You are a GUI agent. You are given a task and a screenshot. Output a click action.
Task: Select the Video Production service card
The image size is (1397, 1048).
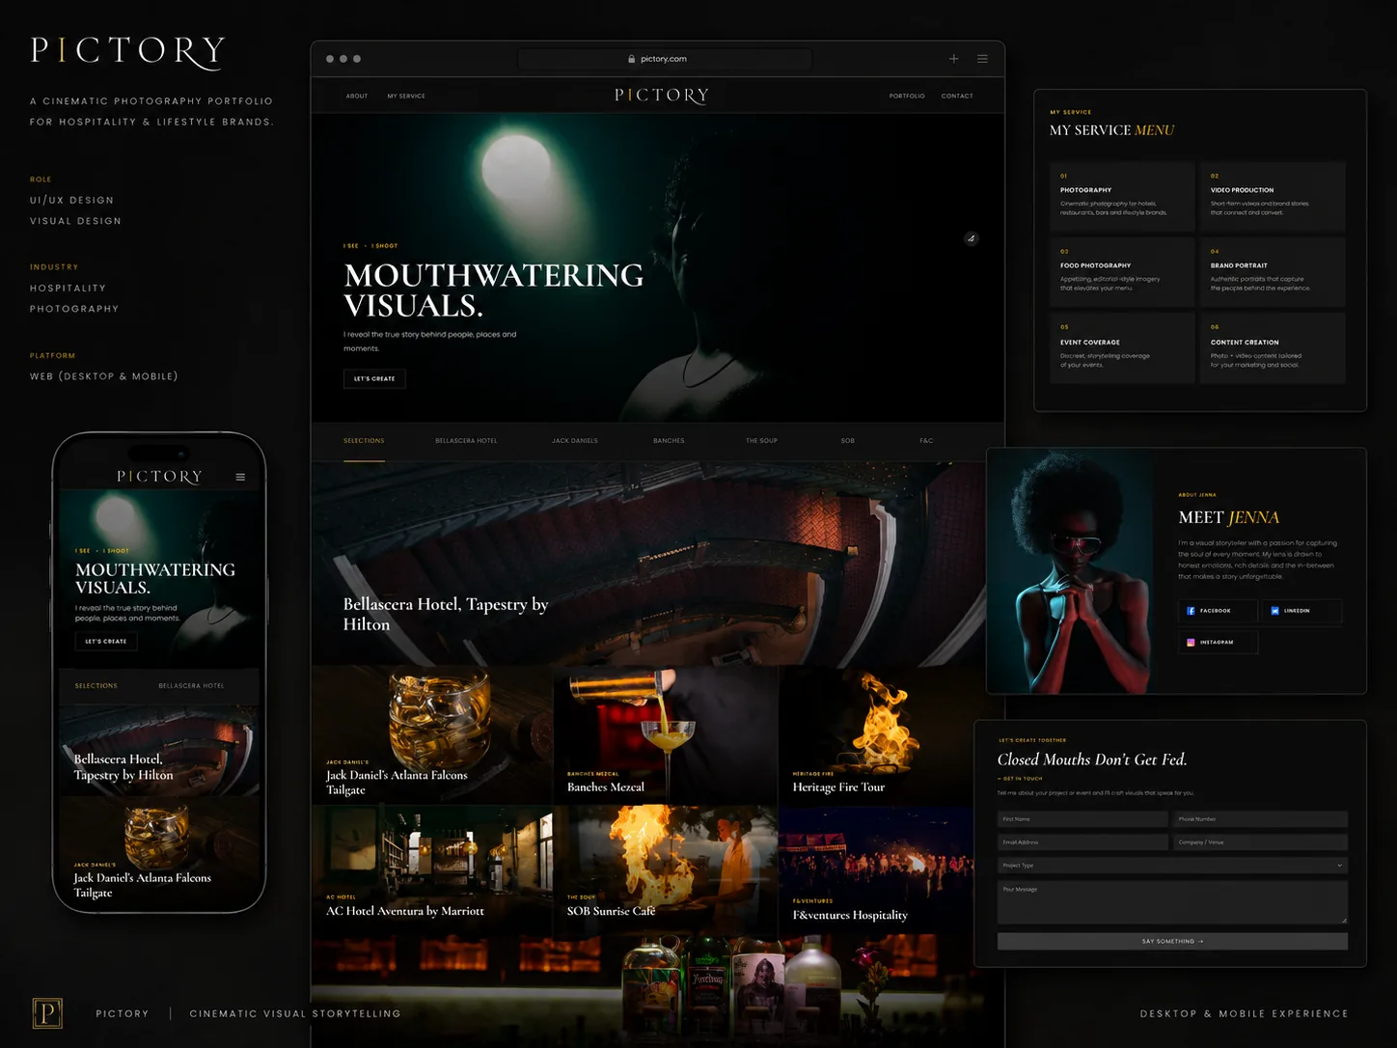[x=1273, y=197]
